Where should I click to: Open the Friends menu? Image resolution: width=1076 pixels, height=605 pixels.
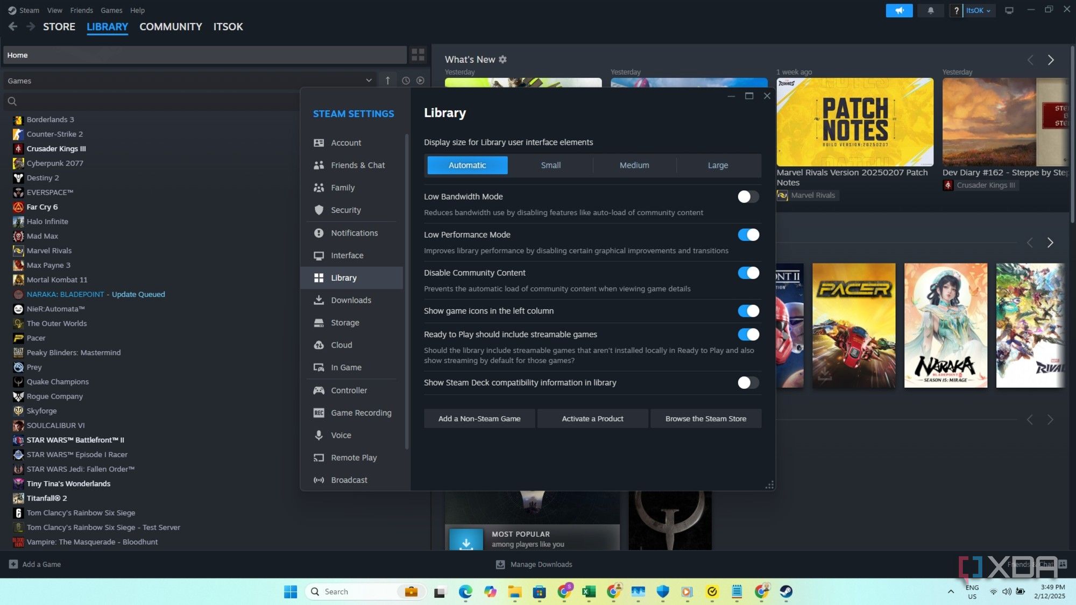pyautogui.click(x=81, y=10)
